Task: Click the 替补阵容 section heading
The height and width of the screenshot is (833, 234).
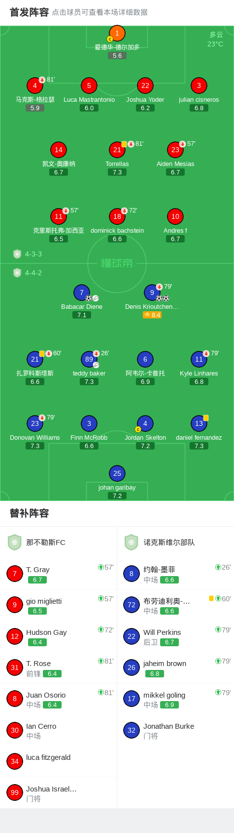Action: click(29, 513)
